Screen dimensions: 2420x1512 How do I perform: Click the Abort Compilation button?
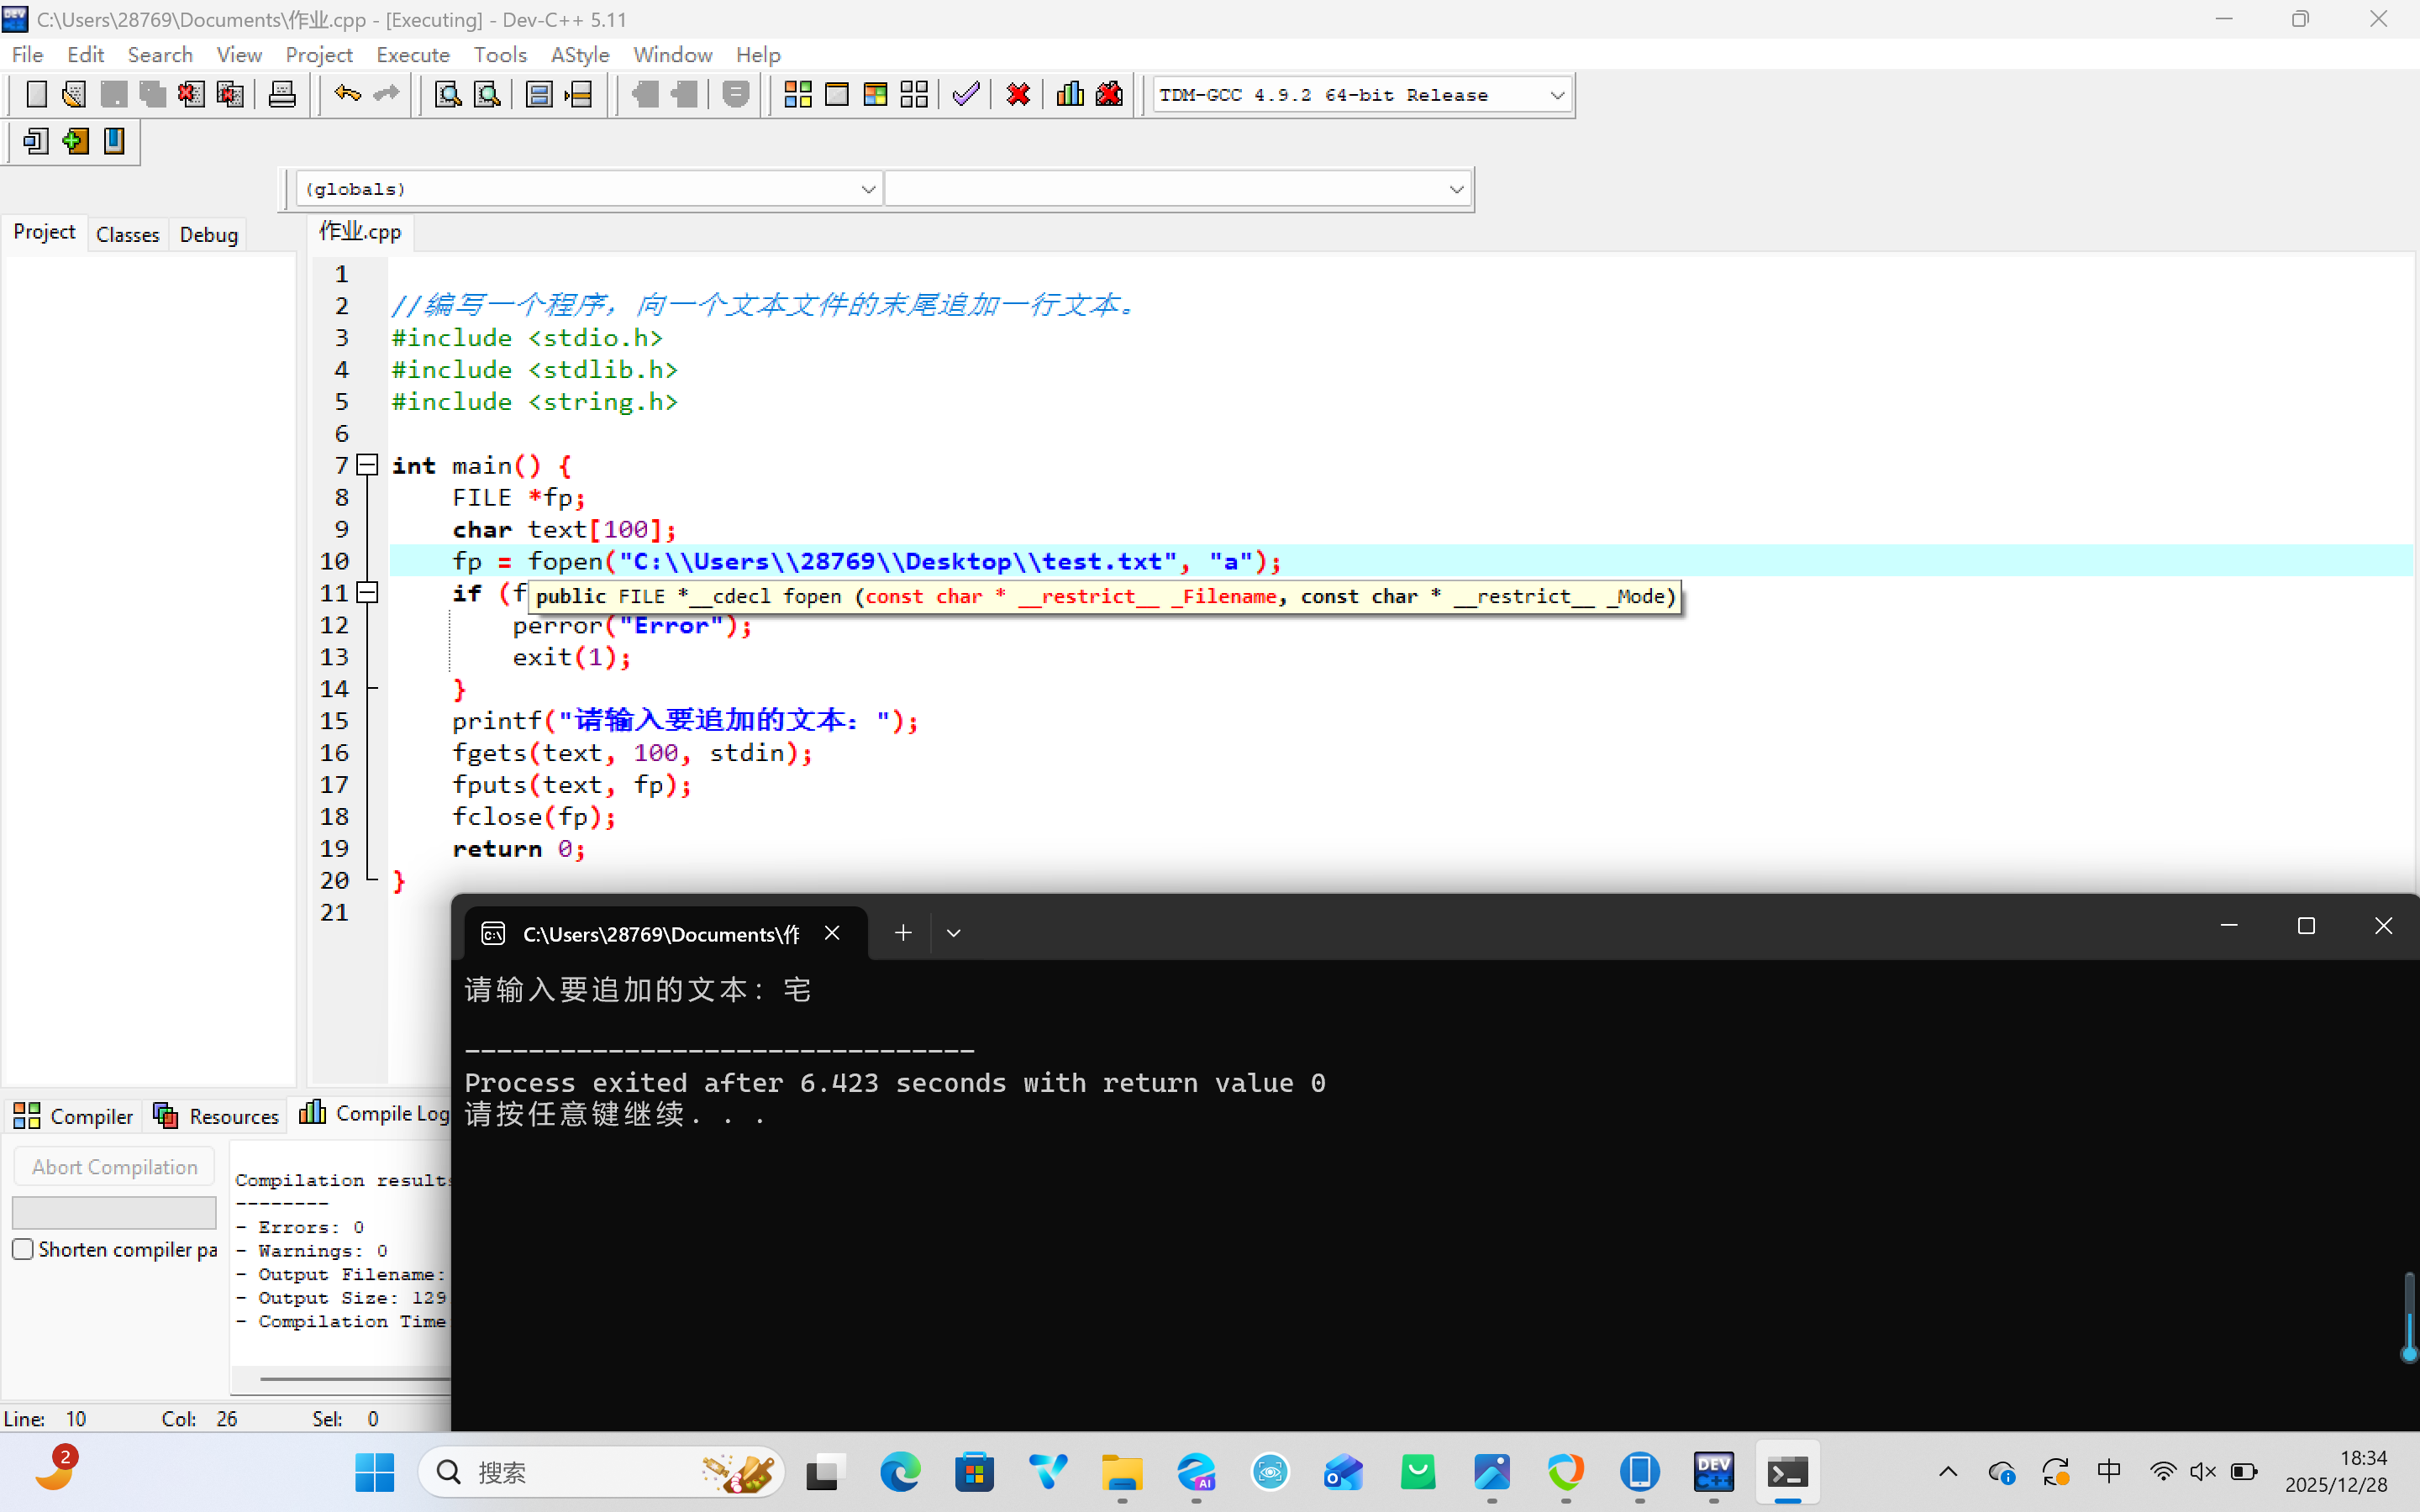(114, 1167)
